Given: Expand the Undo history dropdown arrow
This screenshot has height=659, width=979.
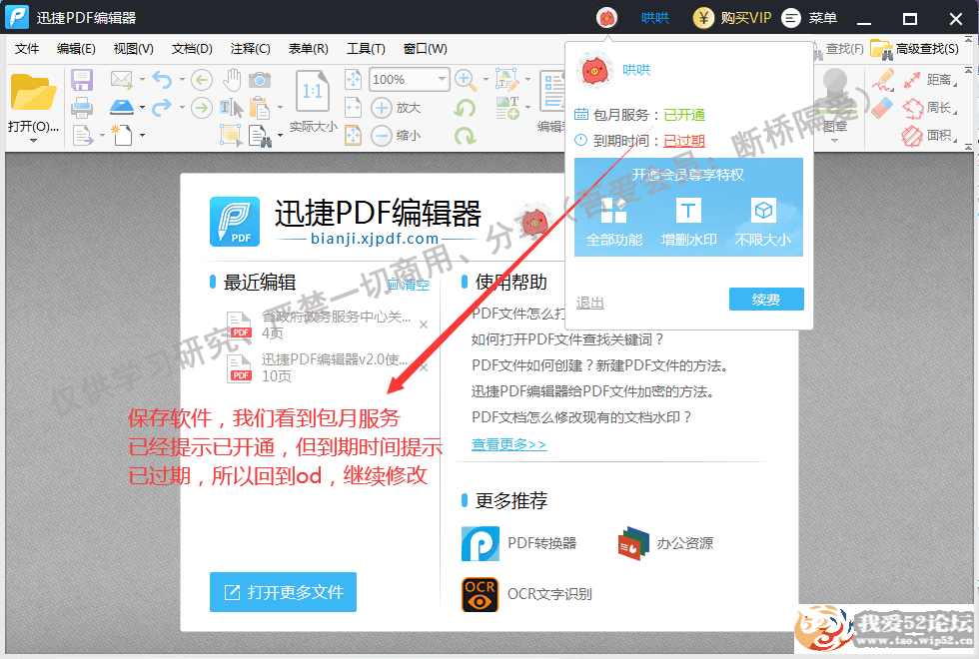Looking at the screenshot, I should tap(182, 79).
